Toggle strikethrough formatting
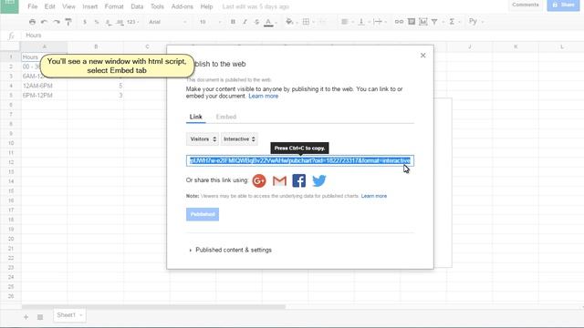This screenshot has height=328, width=584. pyautogui.click(x=256, y=22)
